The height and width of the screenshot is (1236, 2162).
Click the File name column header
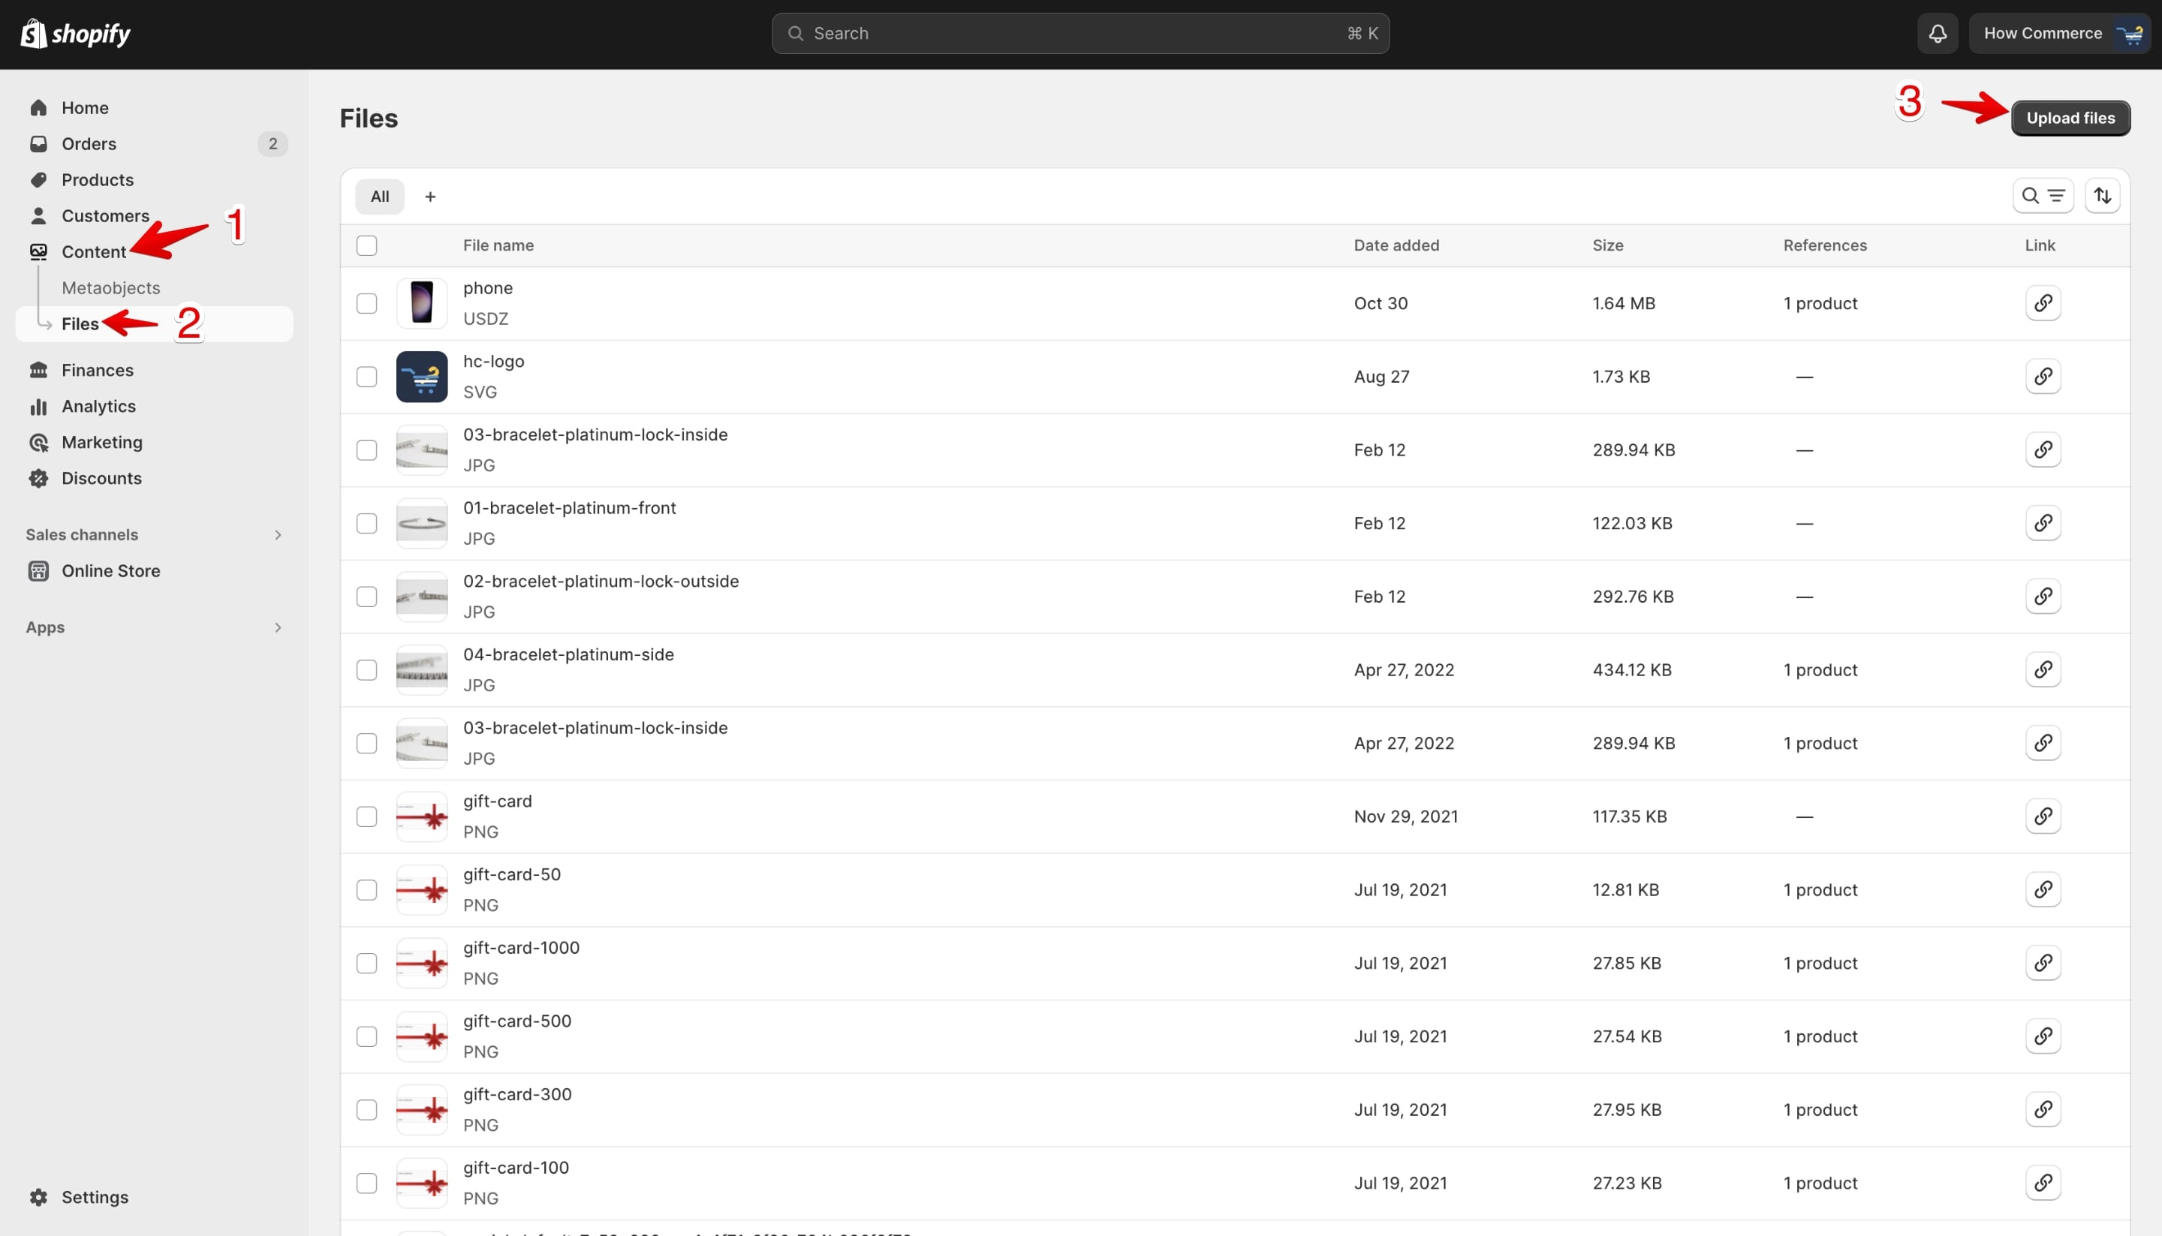(498, 245)
